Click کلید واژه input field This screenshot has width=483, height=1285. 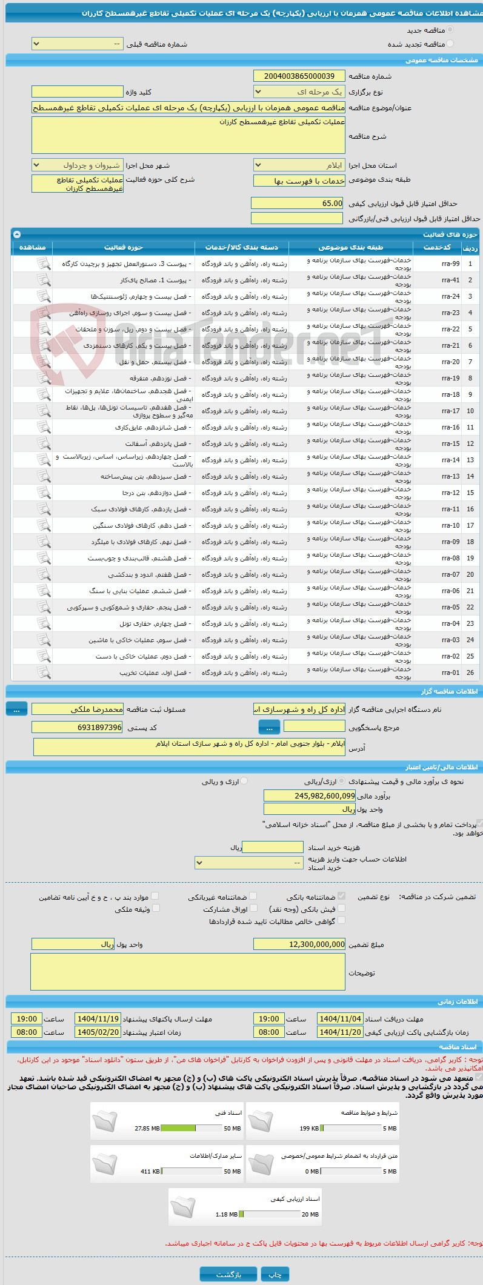click(x=77, y=91)
